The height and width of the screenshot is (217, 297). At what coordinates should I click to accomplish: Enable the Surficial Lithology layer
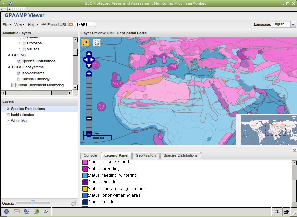tap(19, 79)
